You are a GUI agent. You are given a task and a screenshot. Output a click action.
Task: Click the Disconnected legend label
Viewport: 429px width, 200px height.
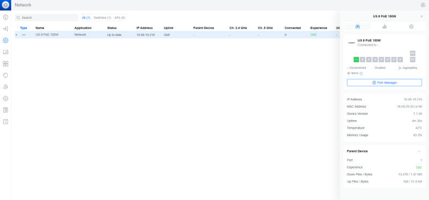point(358,68)
